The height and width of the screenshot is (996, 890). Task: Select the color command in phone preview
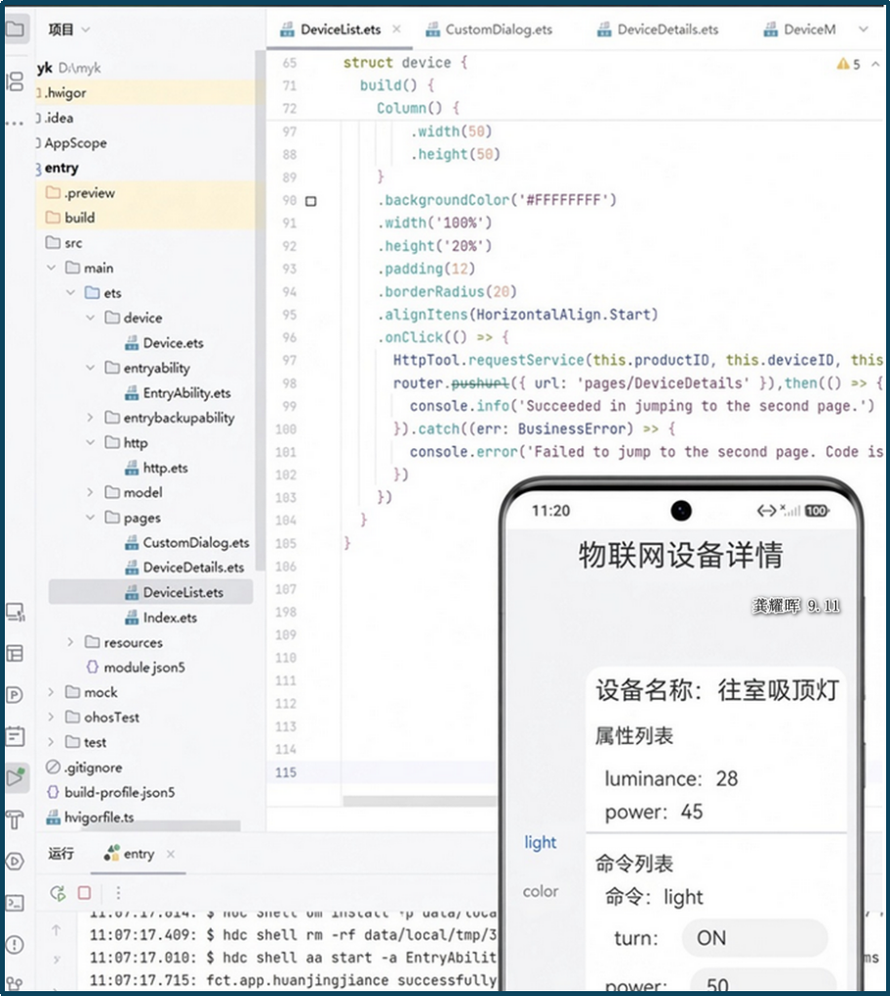pos(541,892)
